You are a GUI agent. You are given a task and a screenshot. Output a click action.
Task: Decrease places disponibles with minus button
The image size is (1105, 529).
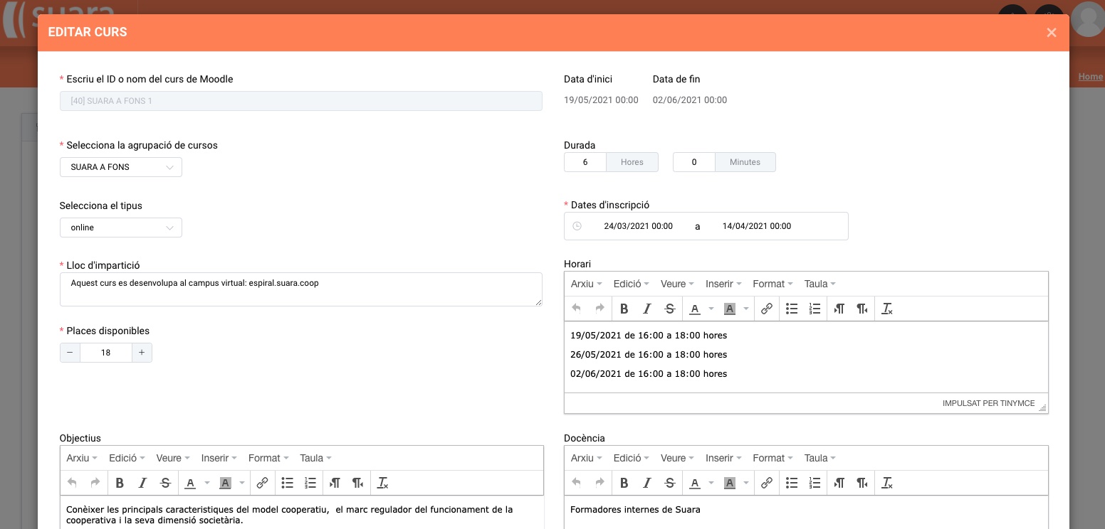[70, 353]
